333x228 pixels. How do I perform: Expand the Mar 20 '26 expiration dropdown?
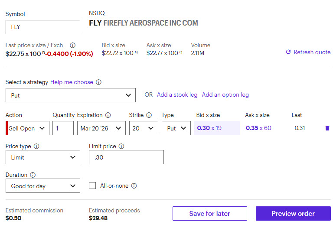pos(101,128)
